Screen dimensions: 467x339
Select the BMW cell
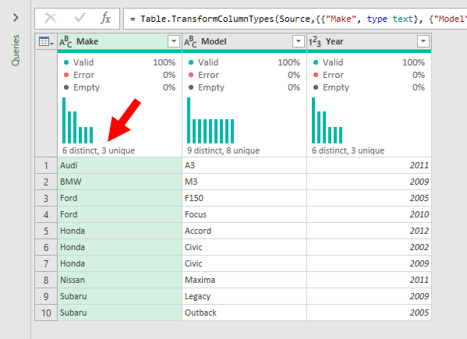[x=120, y=182]
